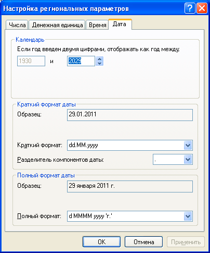Viewport: 210px width, 253px height.
Task: Decrease the end year with the down arrow
Action: [x=99, y=63]
